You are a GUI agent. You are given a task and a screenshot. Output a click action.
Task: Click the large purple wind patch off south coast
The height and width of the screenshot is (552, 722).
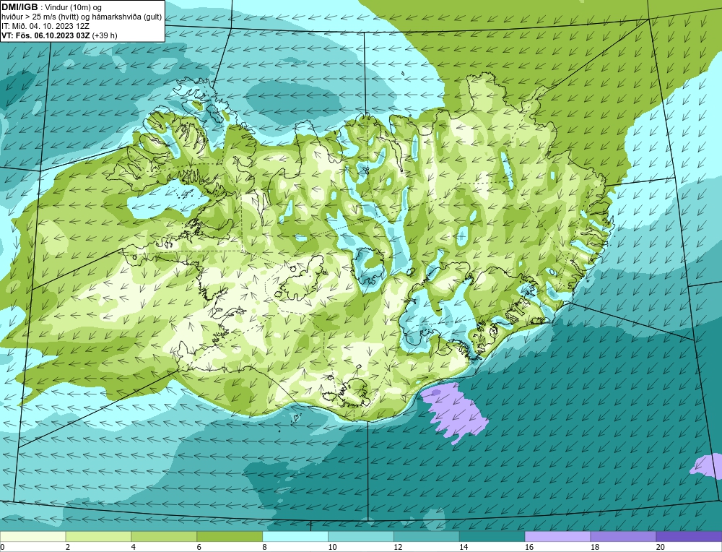tap(455, 414)
